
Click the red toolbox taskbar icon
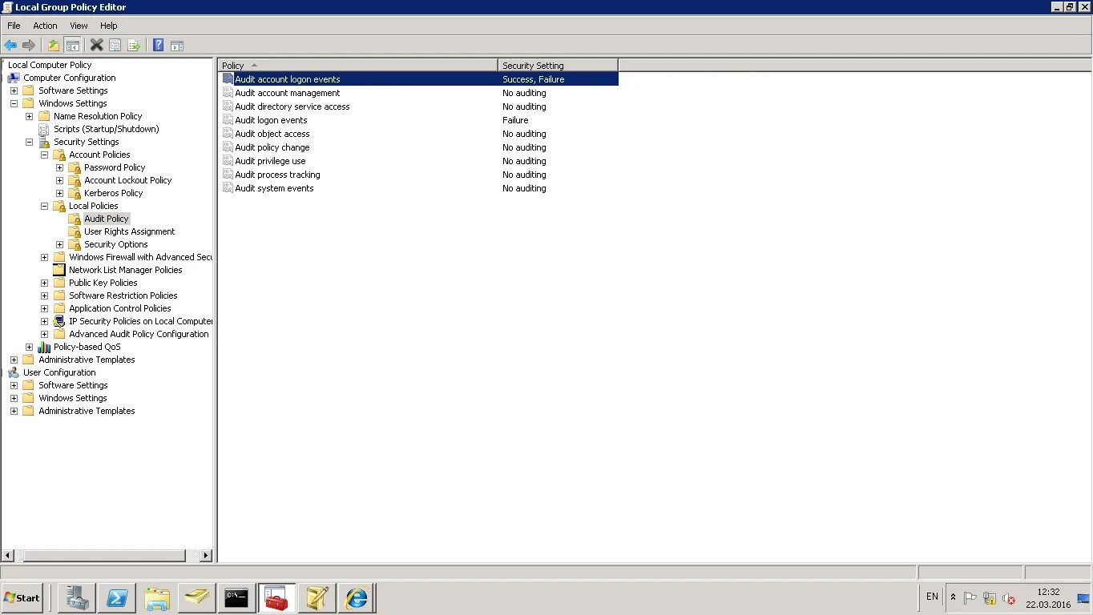click(276, 598)
